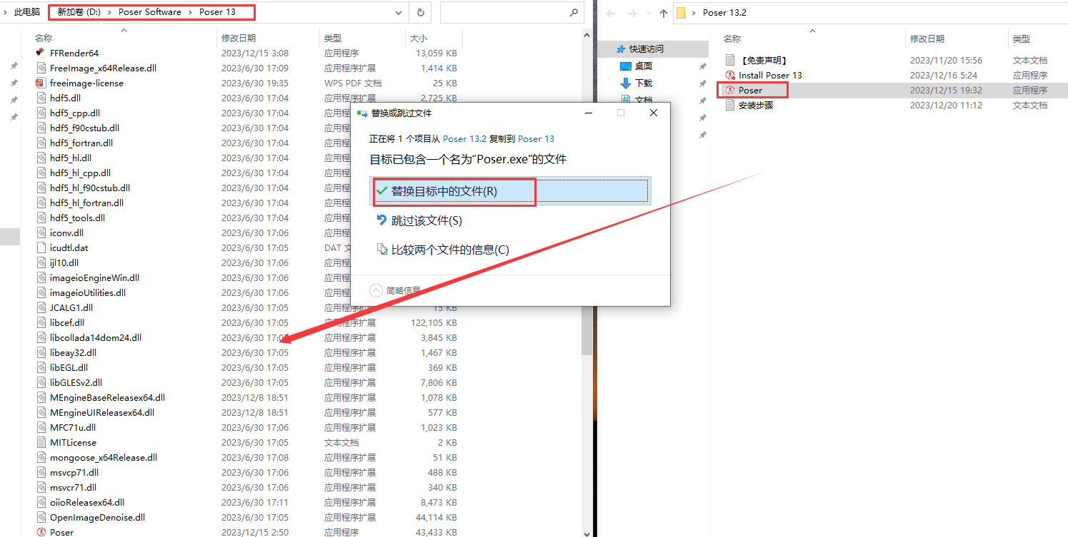Click pin icon beside 下载 in right pane
The height and width of the screenshot is (537, 1068).
coord(702,83)
